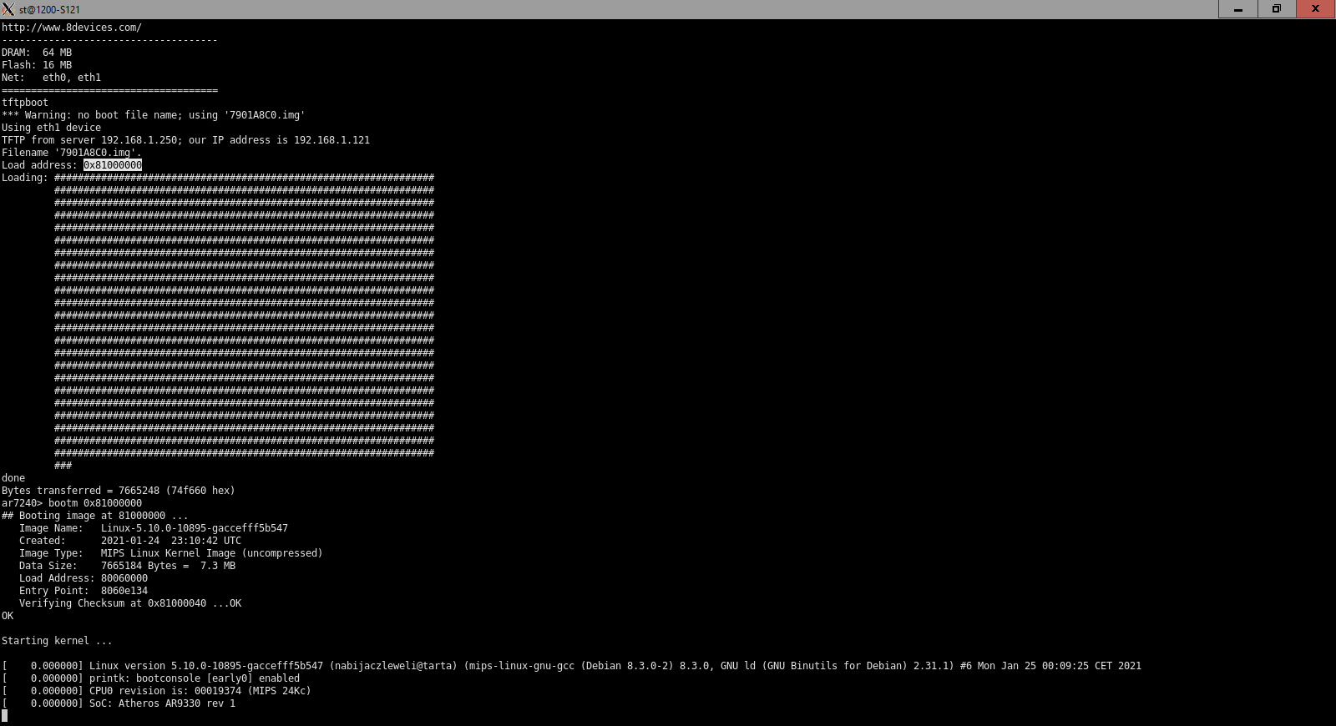Click image name Linux-5.10.0-10895-gaccefff5b547

click(x=194, y=528)
